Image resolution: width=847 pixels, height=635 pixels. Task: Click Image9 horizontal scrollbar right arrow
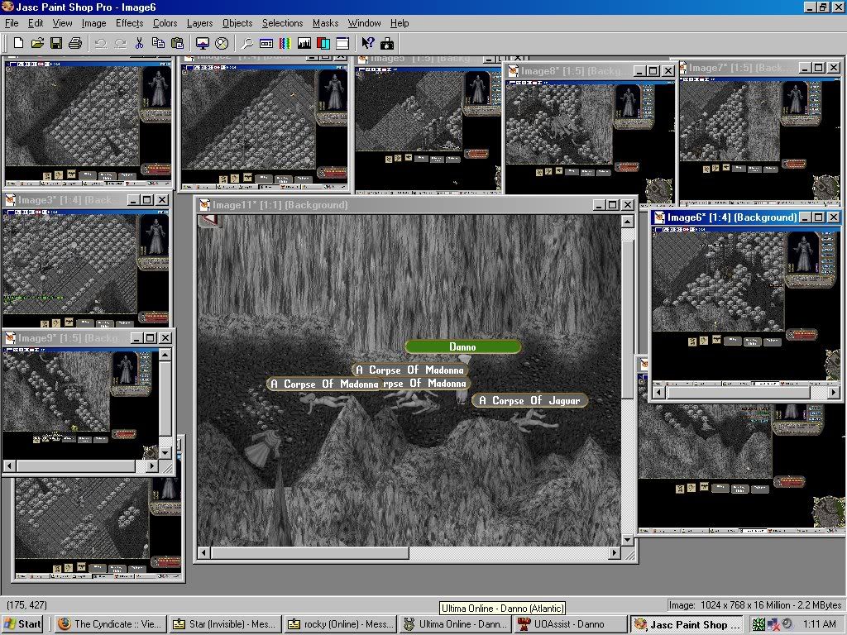[152, 466]
